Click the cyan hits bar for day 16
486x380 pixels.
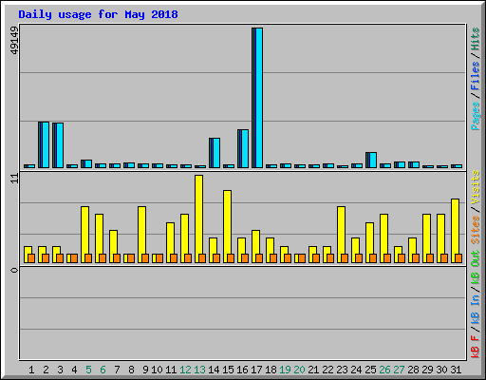point(243,148)
